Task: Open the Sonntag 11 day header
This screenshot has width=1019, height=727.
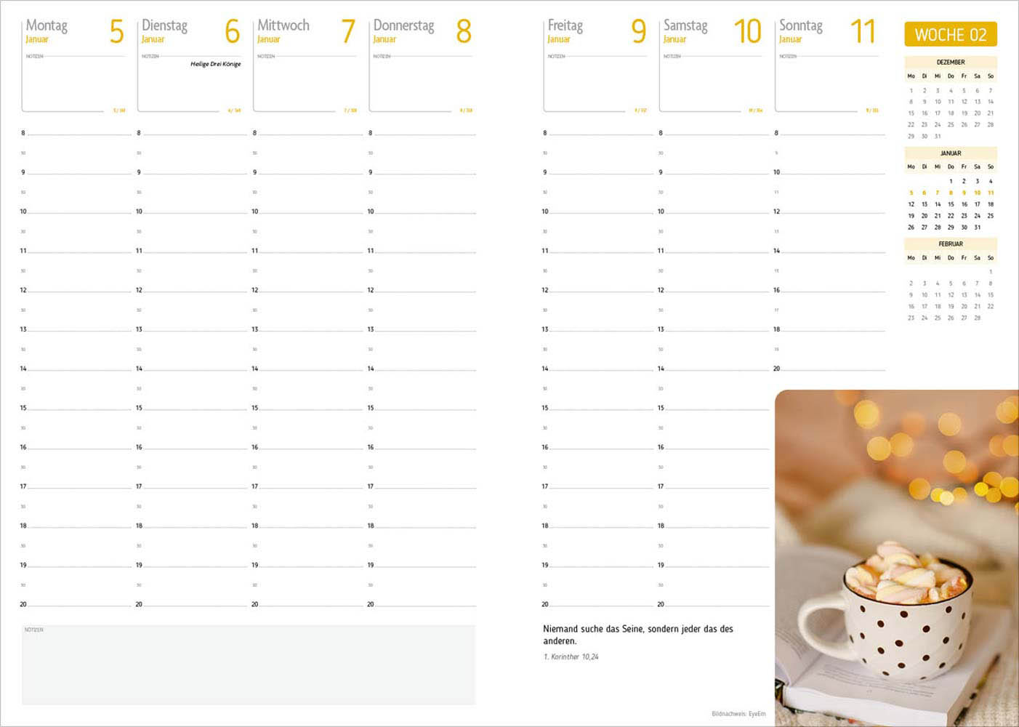Action: pyautogui.click(x=827, y=31)
